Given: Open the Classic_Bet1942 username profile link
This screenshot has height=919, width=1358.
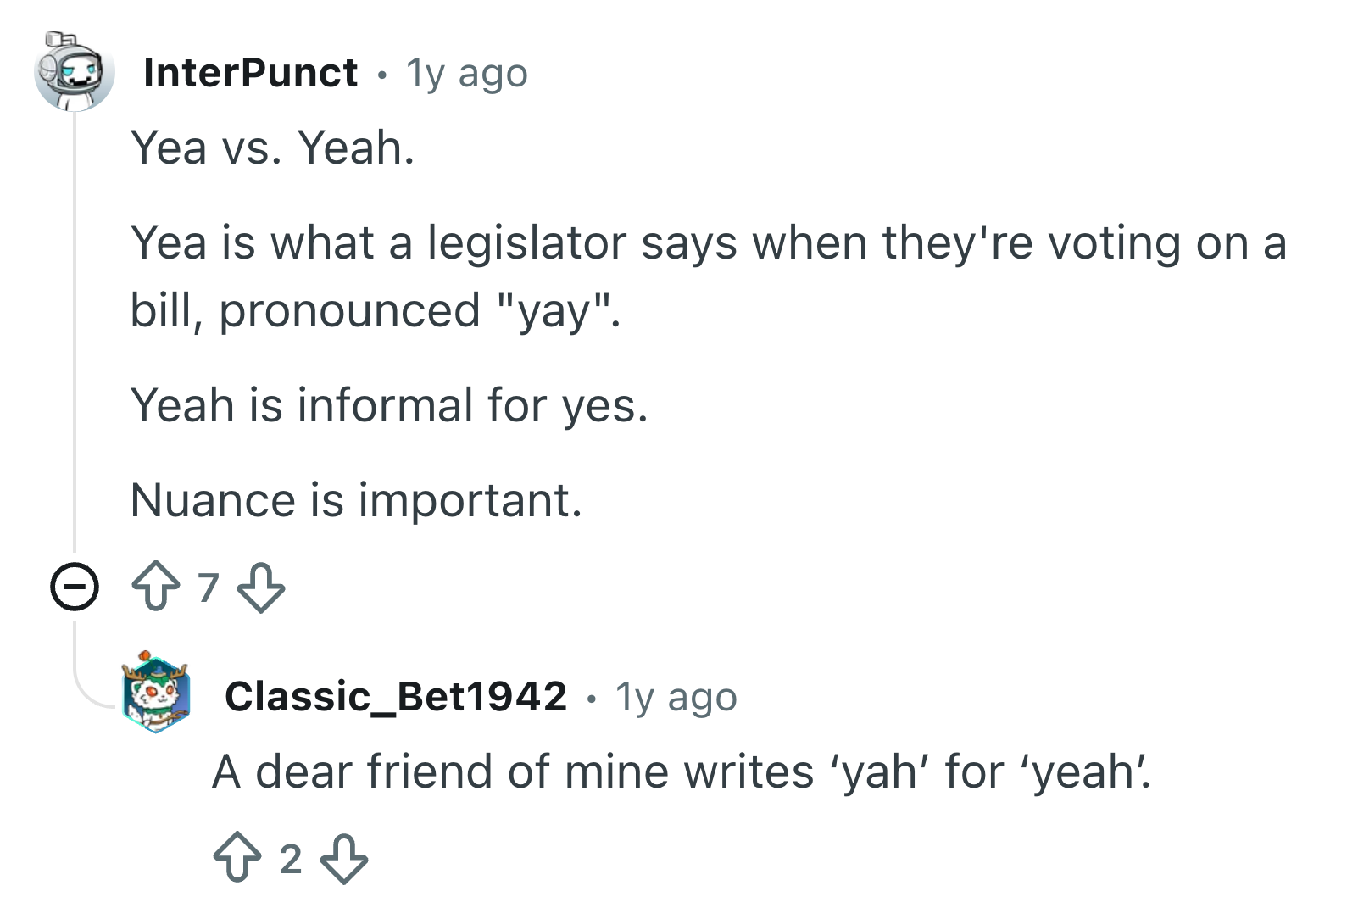Looking at the screenshot, I should pyautogui.click(x=396, y=697).
